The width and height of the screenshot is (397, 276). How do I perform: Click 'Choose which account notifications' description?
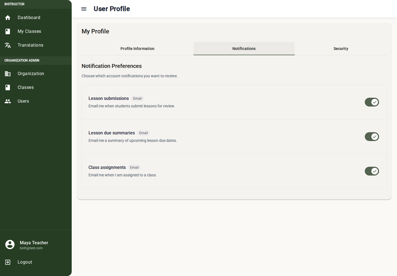click(130, 76)
